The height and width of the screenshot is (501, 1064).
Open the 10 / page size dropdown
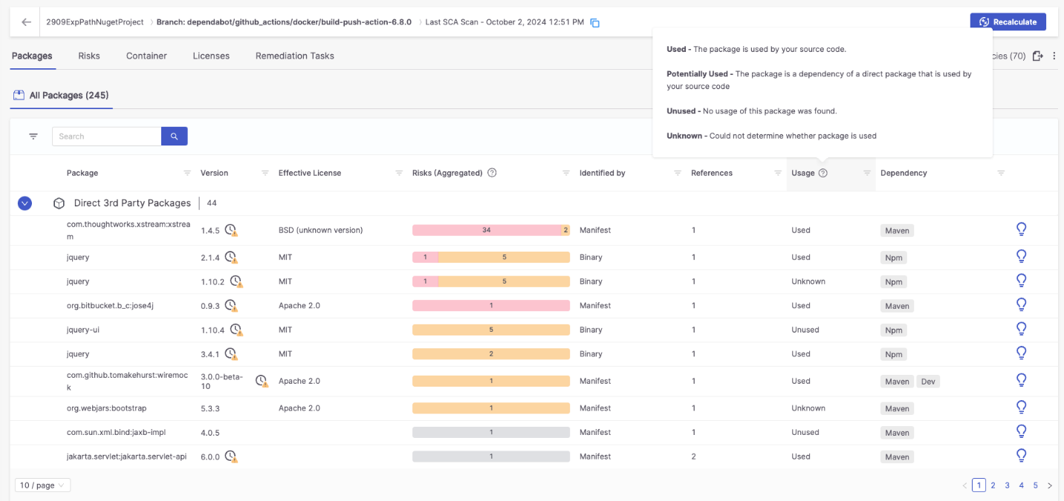pos(42,485)
